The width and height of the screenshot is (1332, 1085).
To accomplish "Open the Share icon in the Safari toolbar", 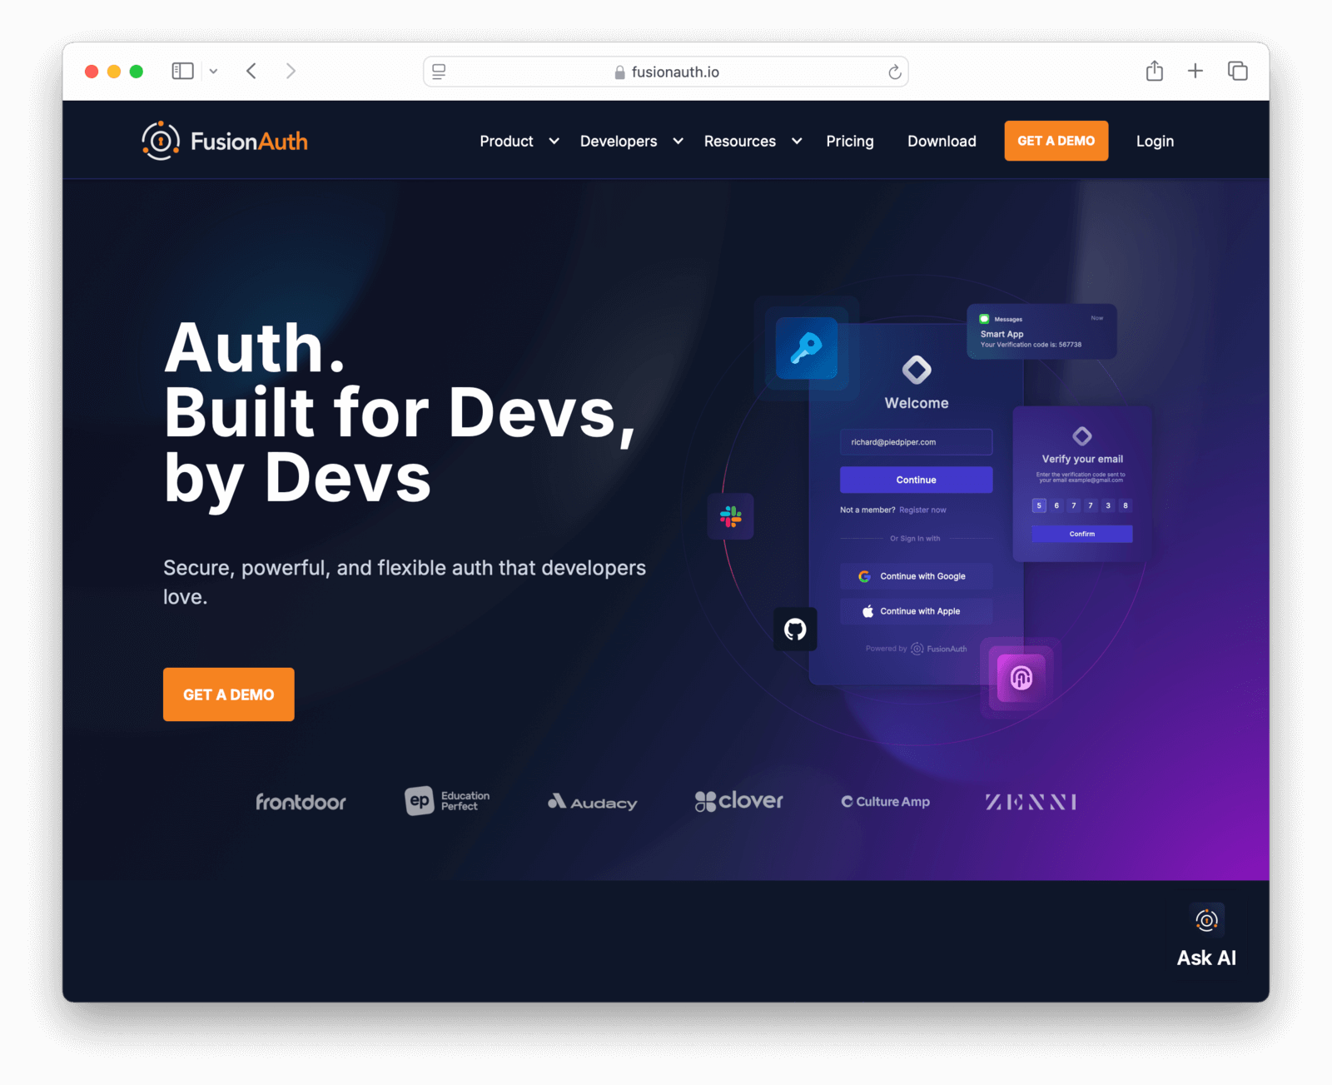I will [x=1155, y=71].
